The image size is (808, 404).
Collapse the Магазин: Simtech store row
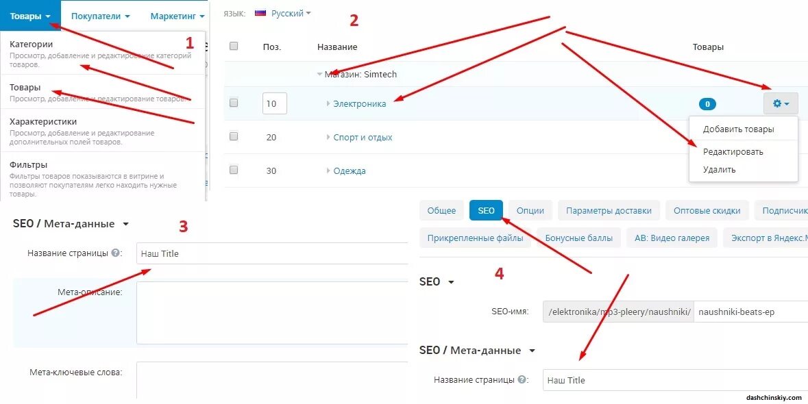[x=319, y=74]
